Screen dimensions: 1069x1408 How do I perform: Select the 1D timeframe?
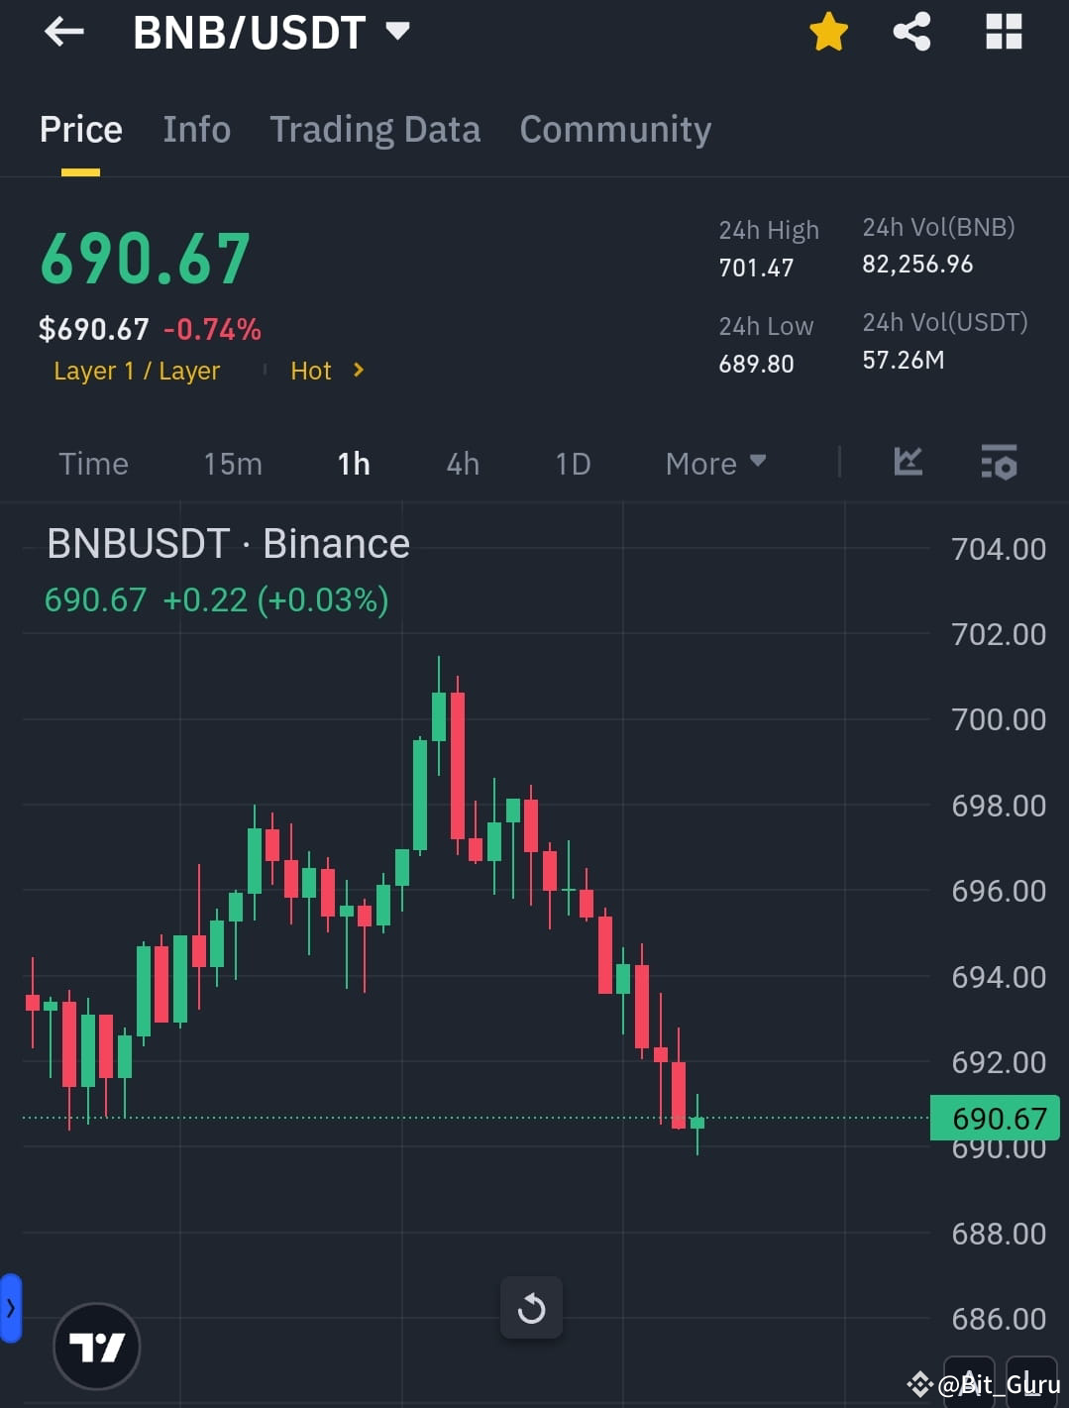pos(573,463)
